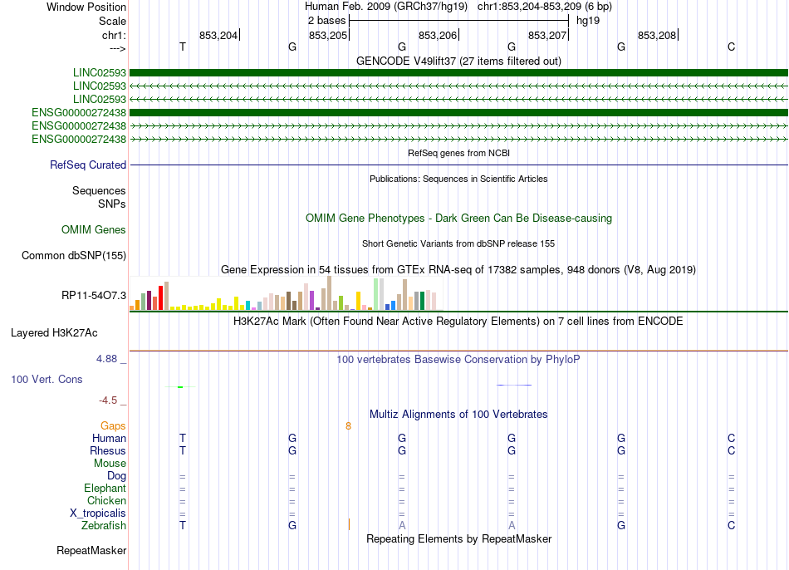Select the Elephant species label
The width and height of the screenshot is (789, 570).
point(105,489)
